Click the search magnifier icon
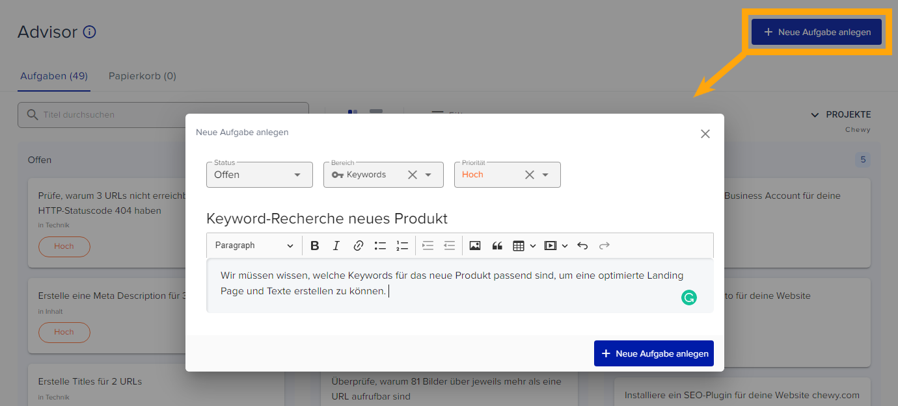This screenshot has width=898, height=406. pyautogui.click(x=32, y=114)
